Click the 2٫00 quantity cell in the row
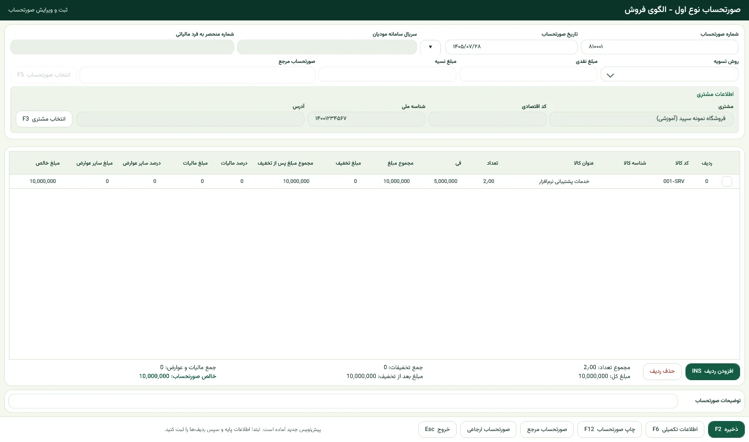This screenshot has height=442, width=749. [x=489, y=181]
